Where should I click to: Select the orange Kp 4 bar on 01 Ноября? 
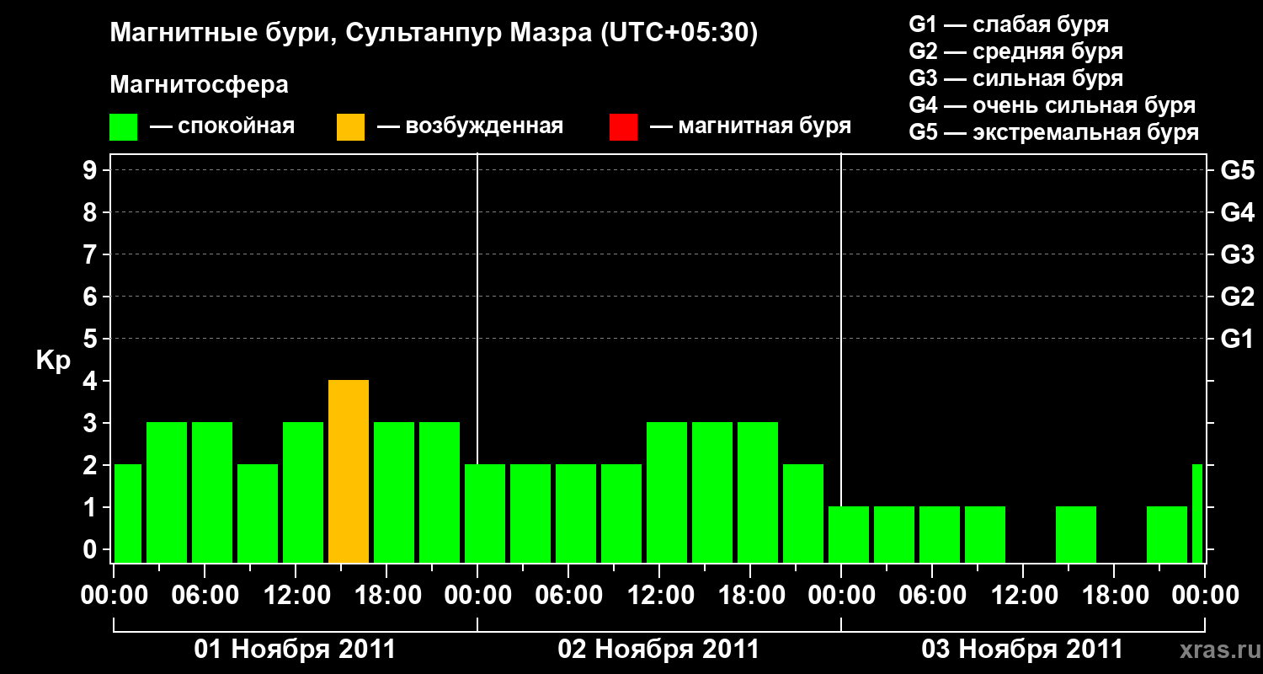pyautogui.click(x=349, y=472)
